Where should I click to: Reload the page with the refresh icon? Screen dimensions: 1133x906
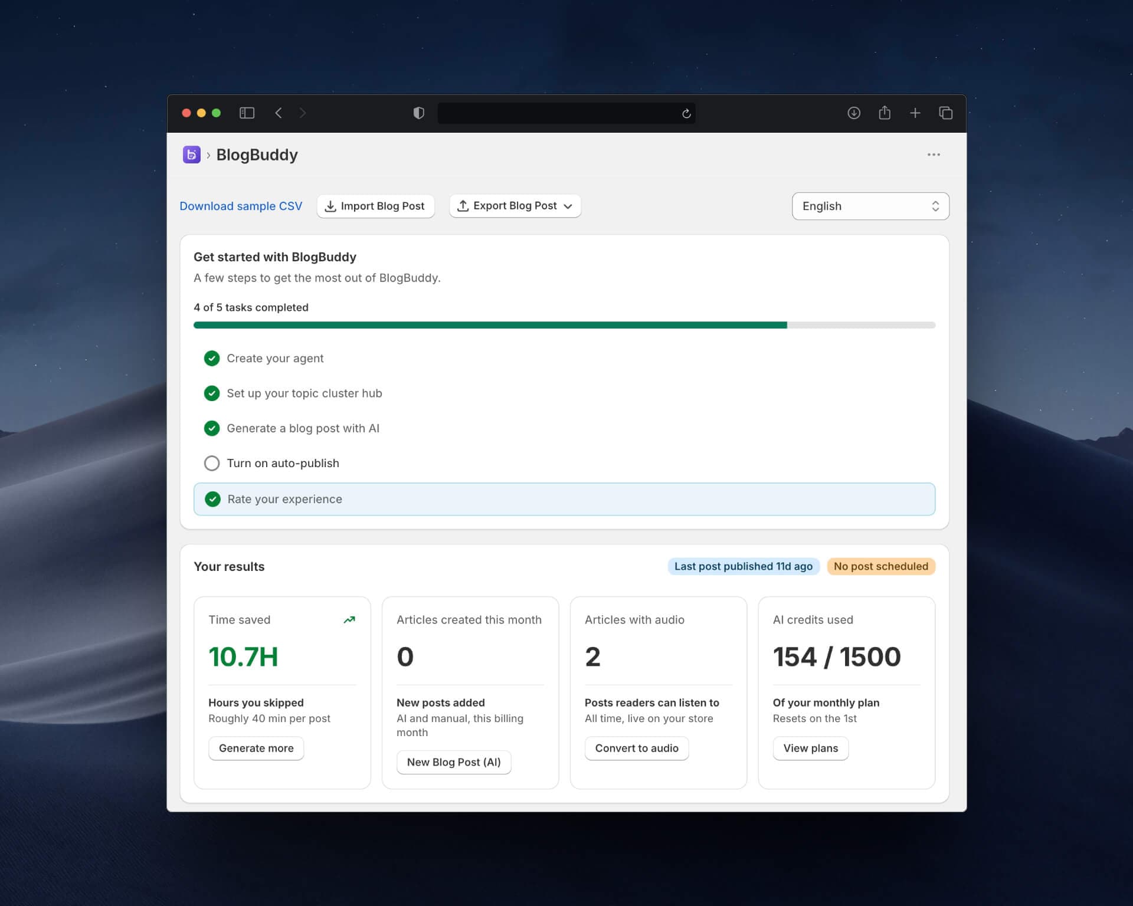[x=686, y=113]
